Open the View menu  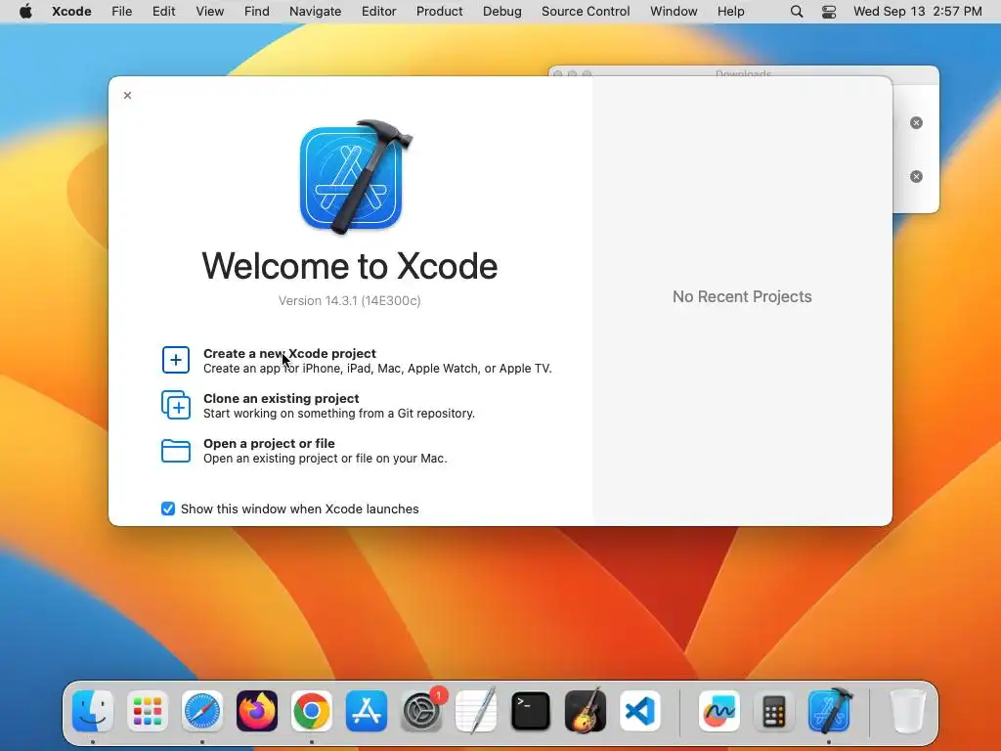click(209, 12)
